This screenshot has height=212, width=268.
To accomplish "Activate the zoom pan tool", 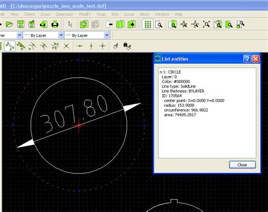I will pyautogui.click(x=240, y=24).
